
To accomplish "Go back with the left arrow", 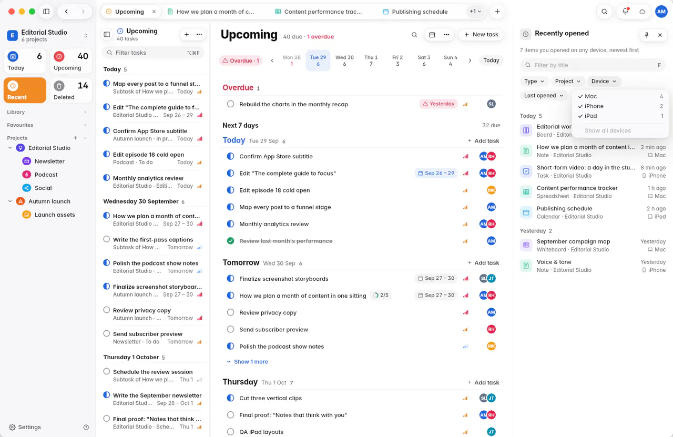I will click(66, 12).
